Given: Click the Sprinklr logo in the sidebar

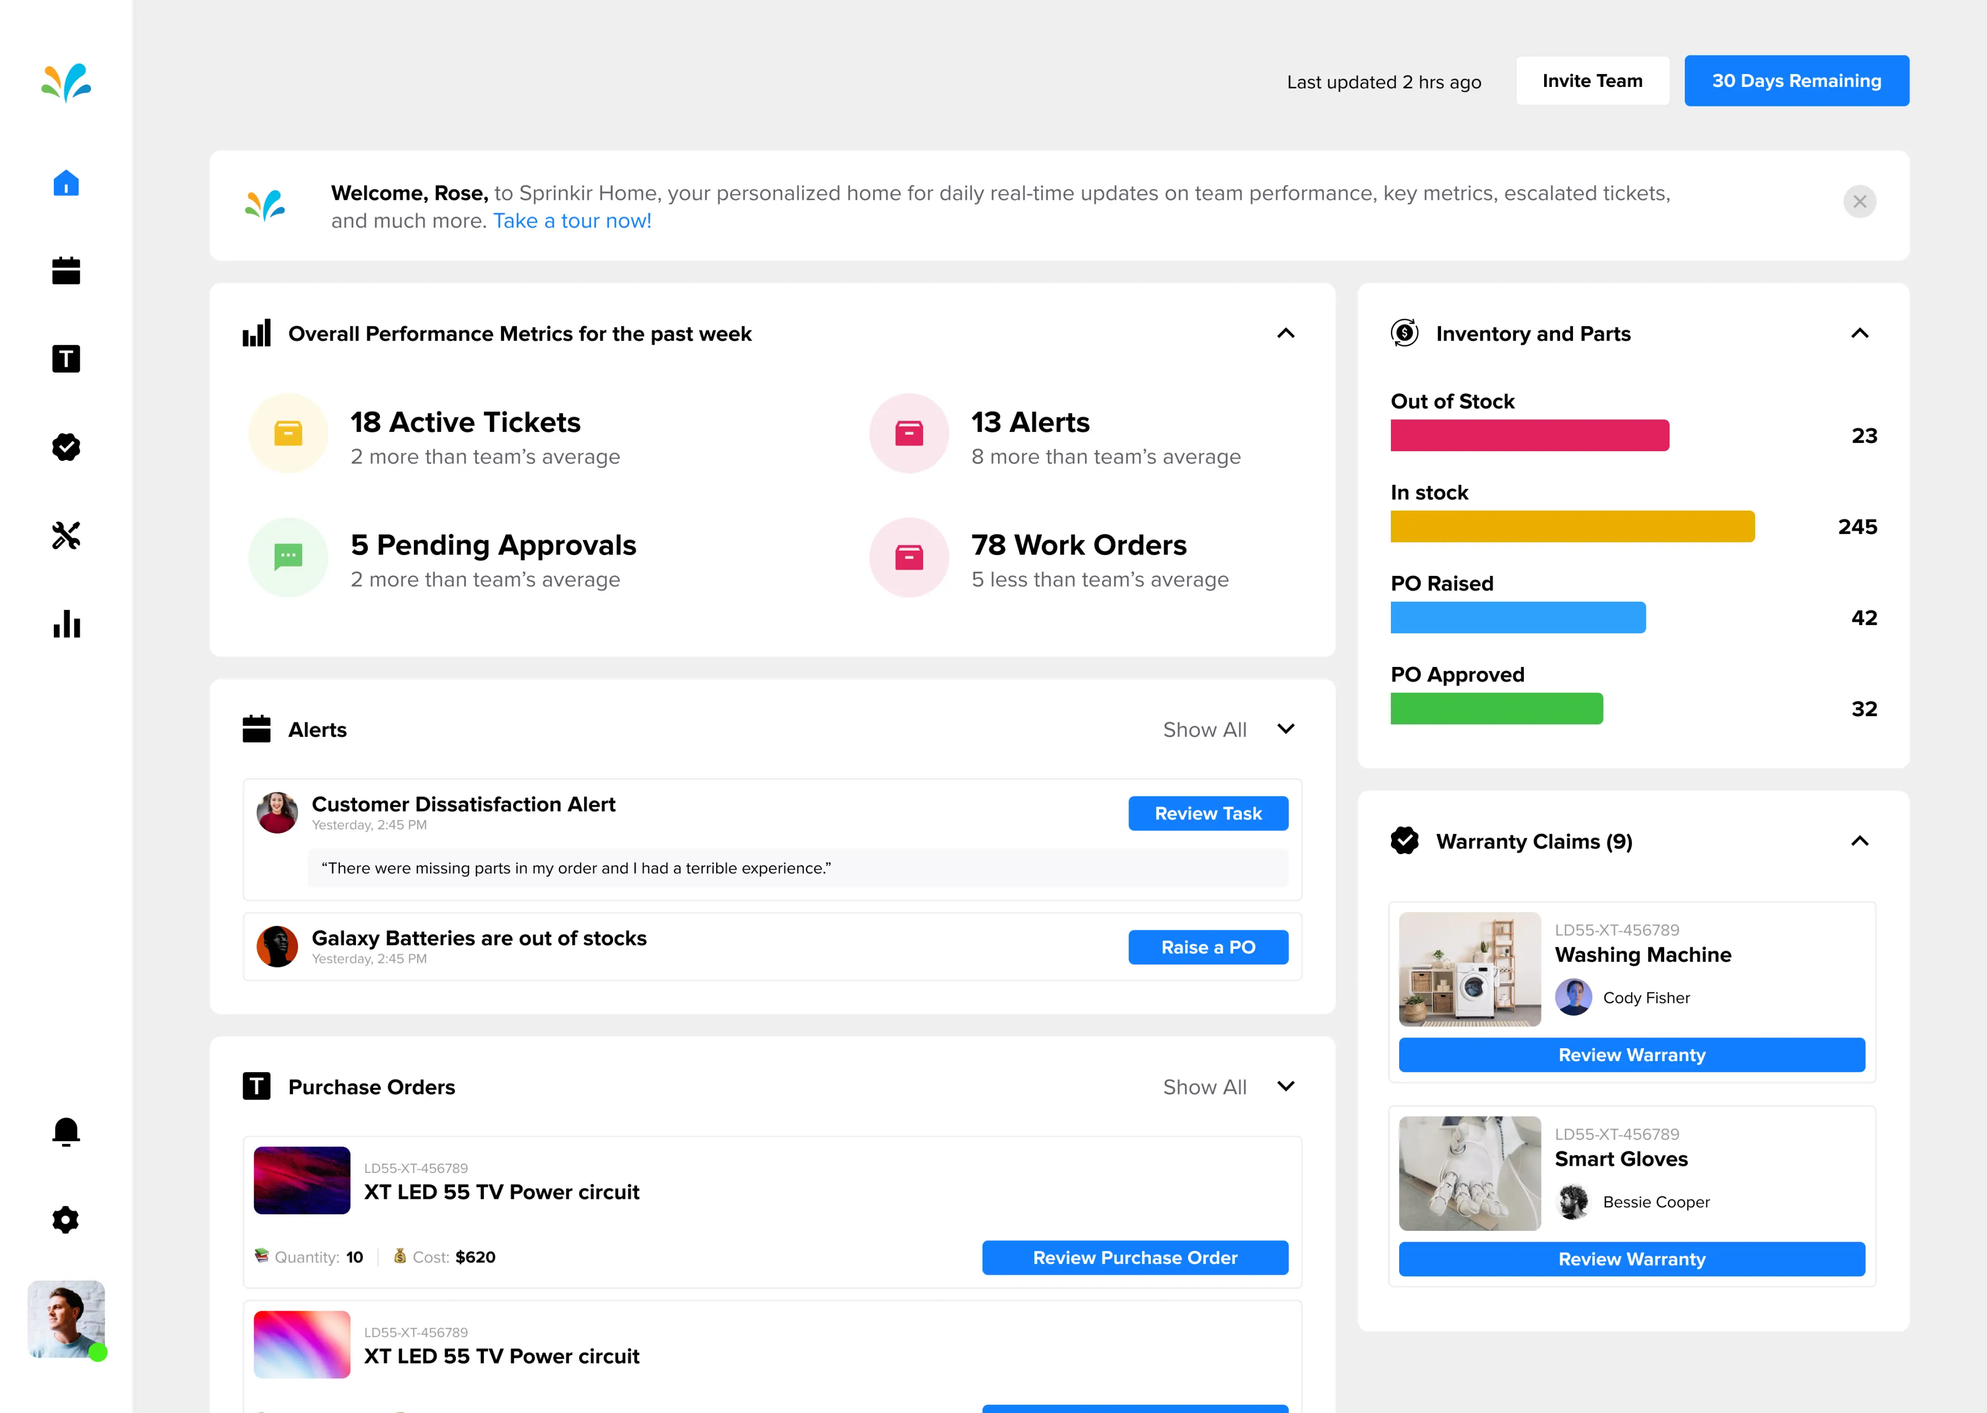Looking at the screenshot, I should click(x=66, y=83).
